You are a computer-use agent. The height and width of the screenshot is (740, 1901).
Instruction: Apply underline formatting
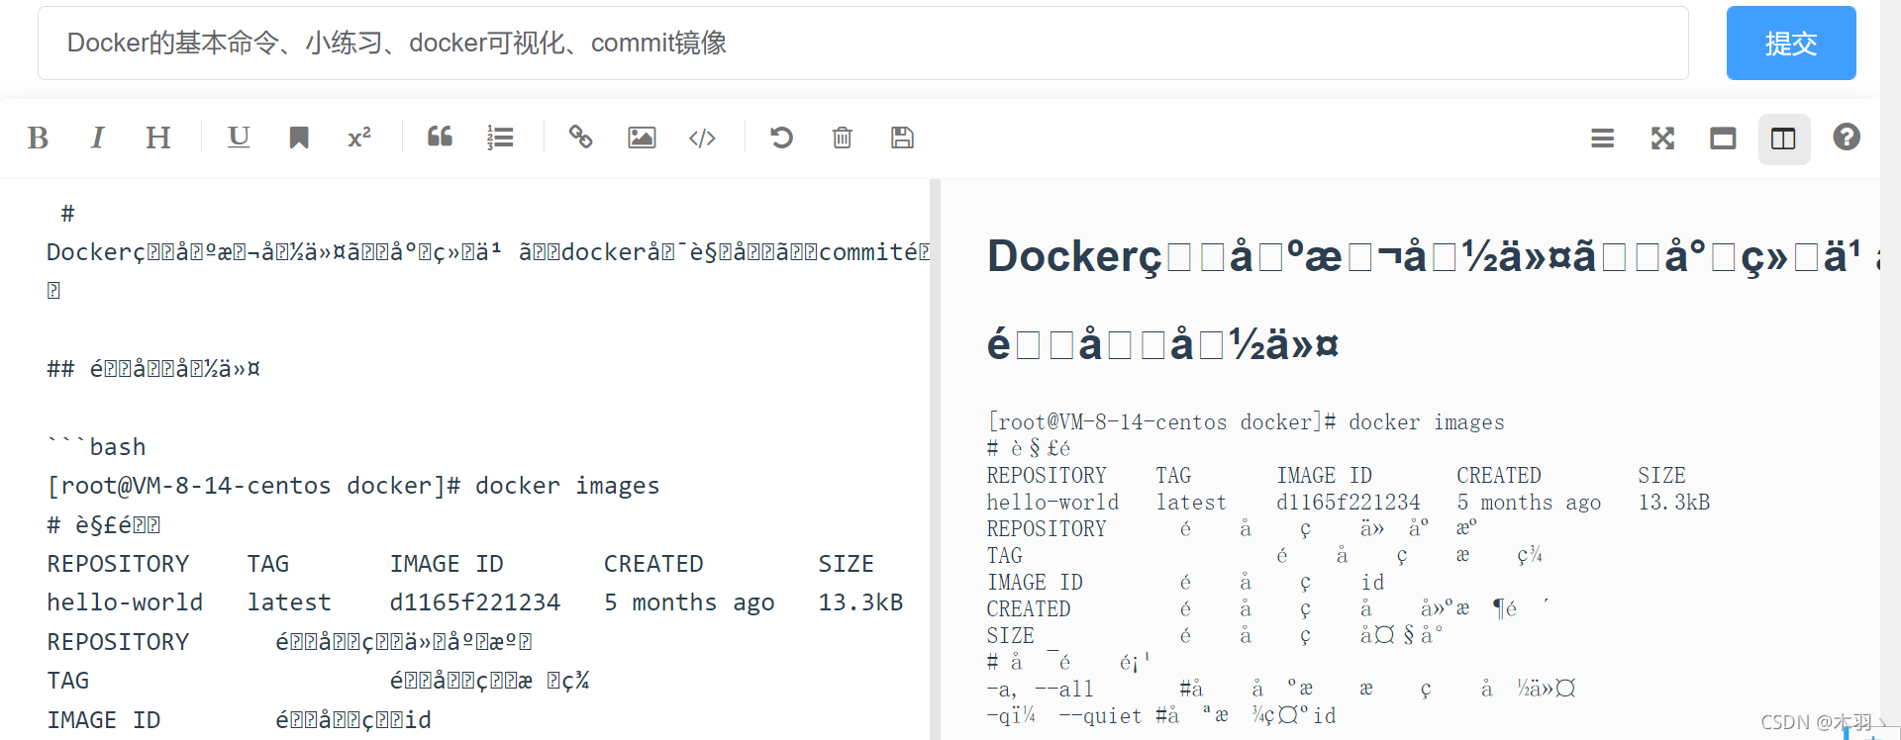[239, 138]
